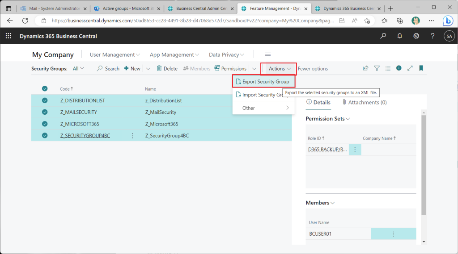Click the search magnifier in Business Central header
458x254 pixels.
(383, 36)
